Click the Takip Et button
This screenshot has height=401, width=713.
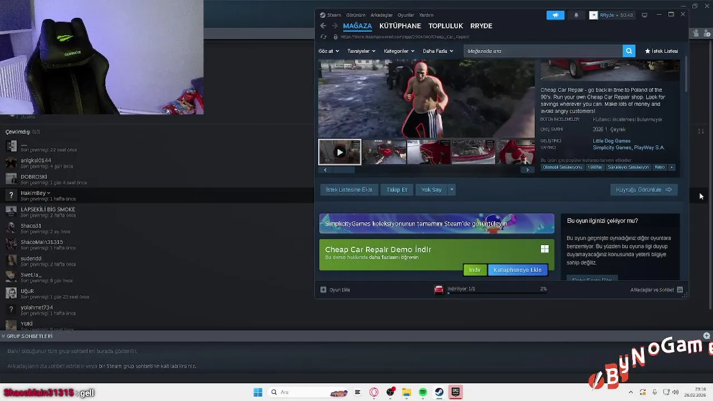tap(397, 190)
